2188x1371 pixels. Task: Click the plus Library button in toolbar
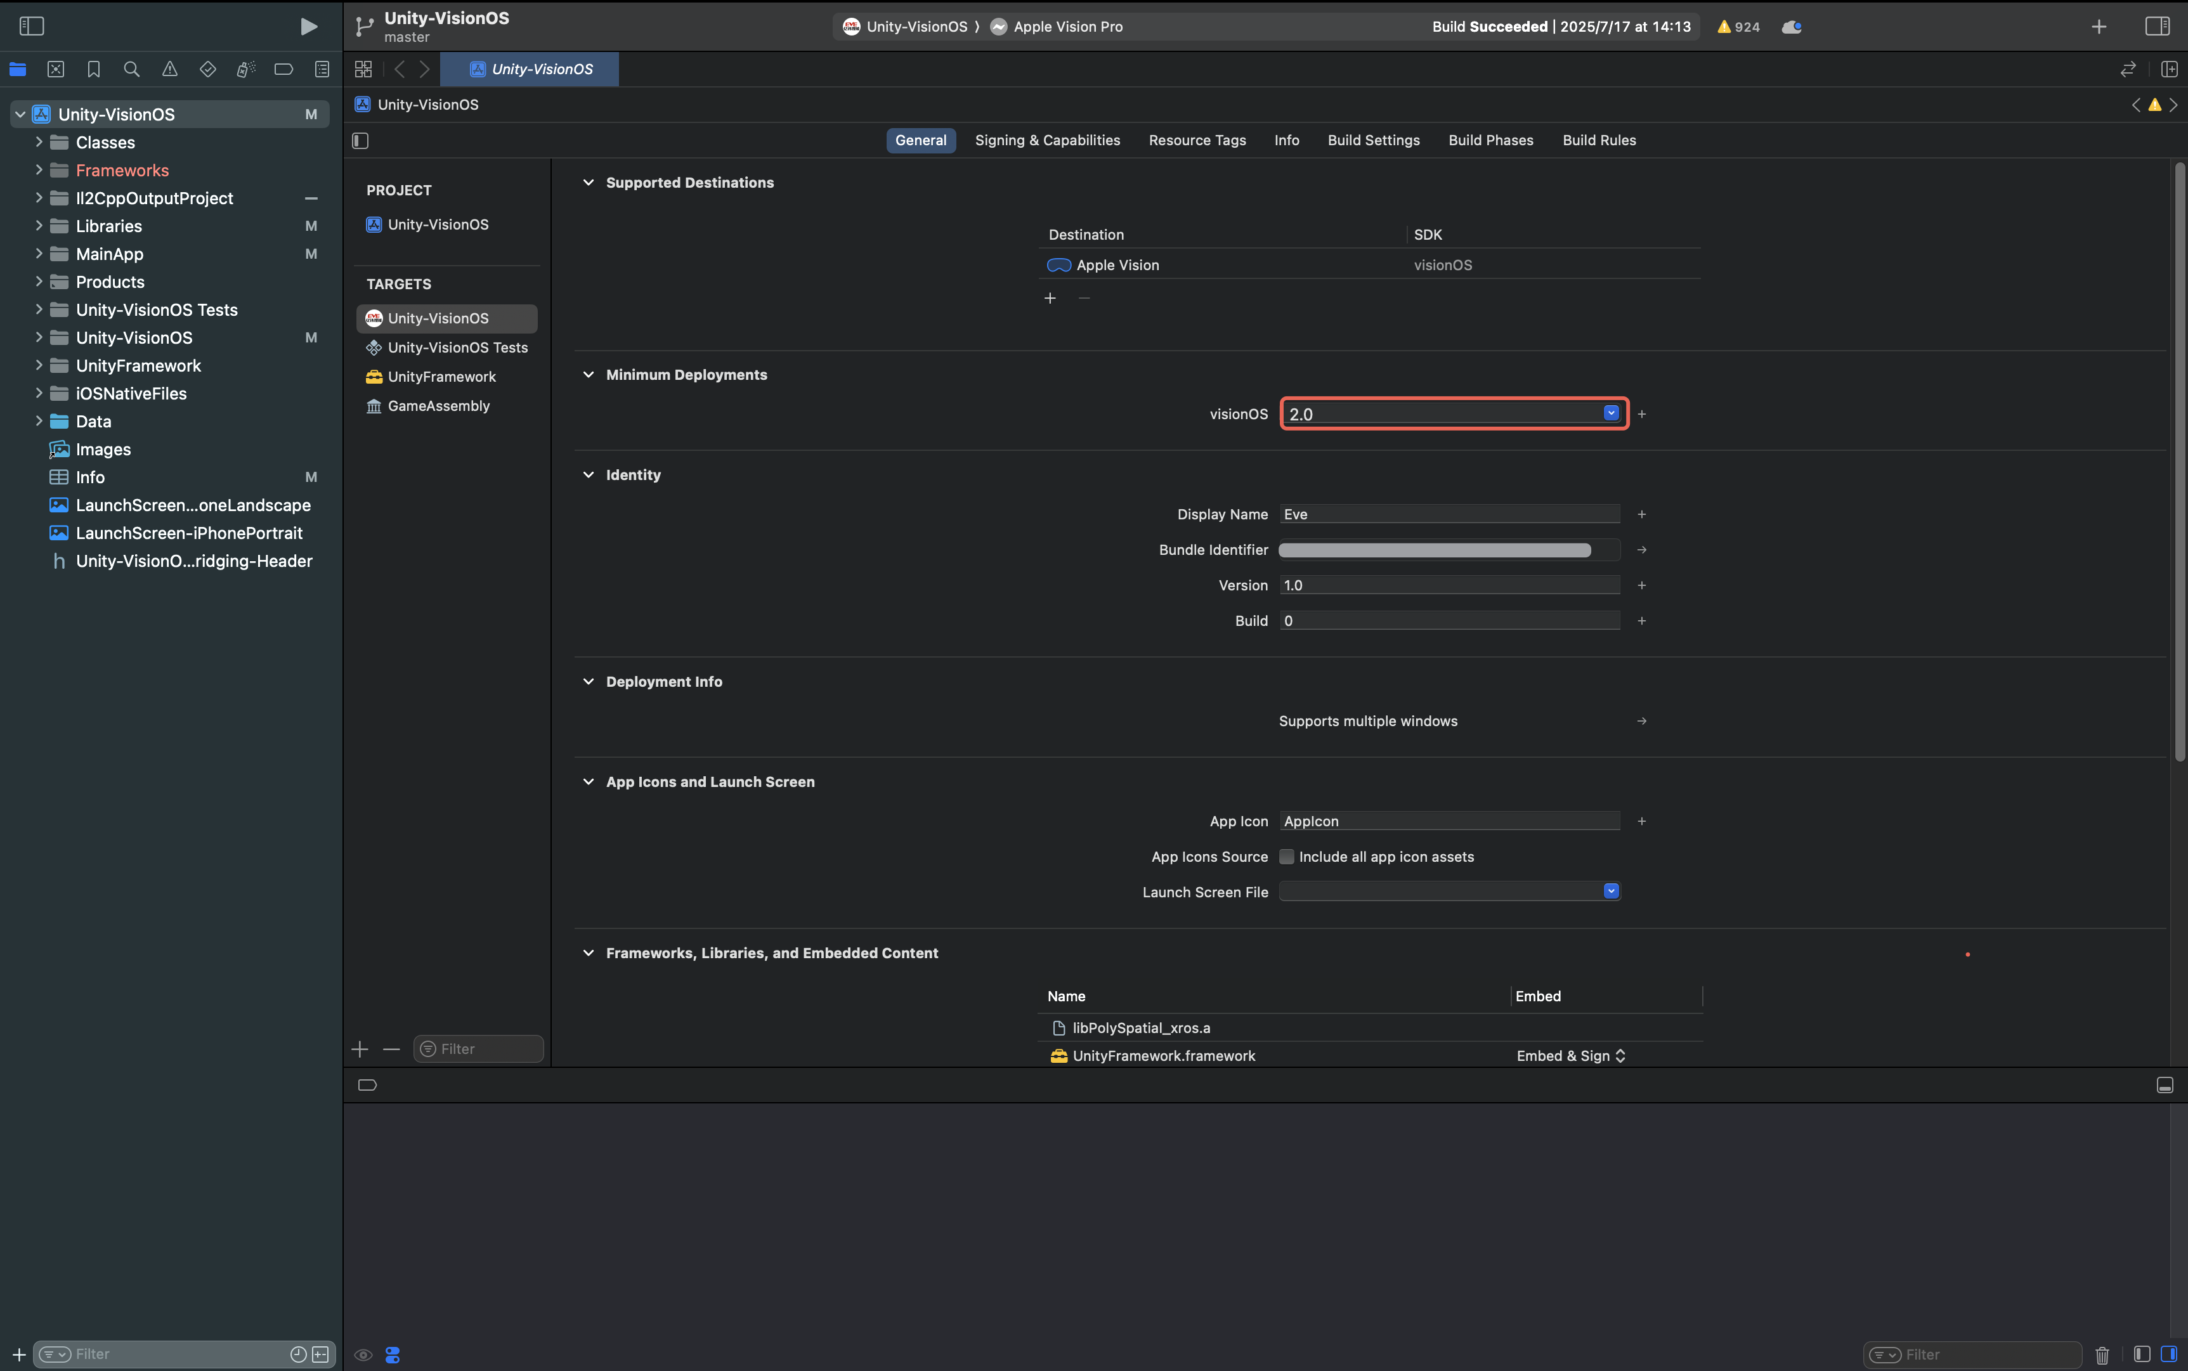coord(2099,26)
